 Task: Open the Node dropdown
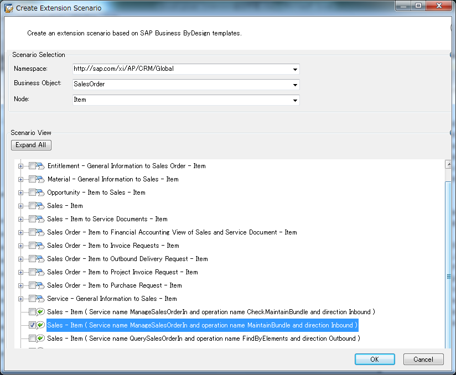coord(295,100)
